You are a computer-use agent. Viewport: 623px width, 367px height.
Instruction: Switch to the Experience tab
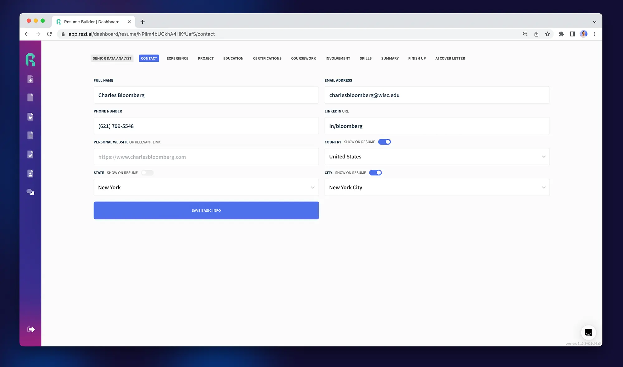pyautogui.click(x=178, y=58)
